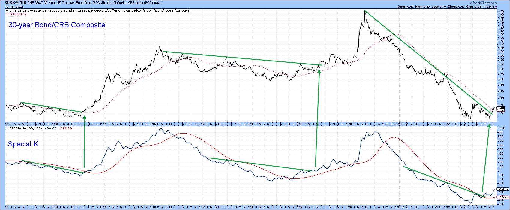This screenshot has height=210, width=510.
Task: Click the 0.48 current price tag
Action: [x=500, y=108]
